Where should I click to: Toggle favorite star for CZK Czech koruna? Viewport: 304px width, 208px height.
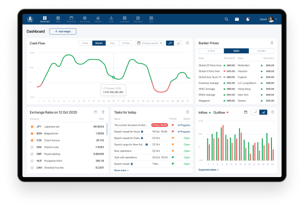pos(32,140)
